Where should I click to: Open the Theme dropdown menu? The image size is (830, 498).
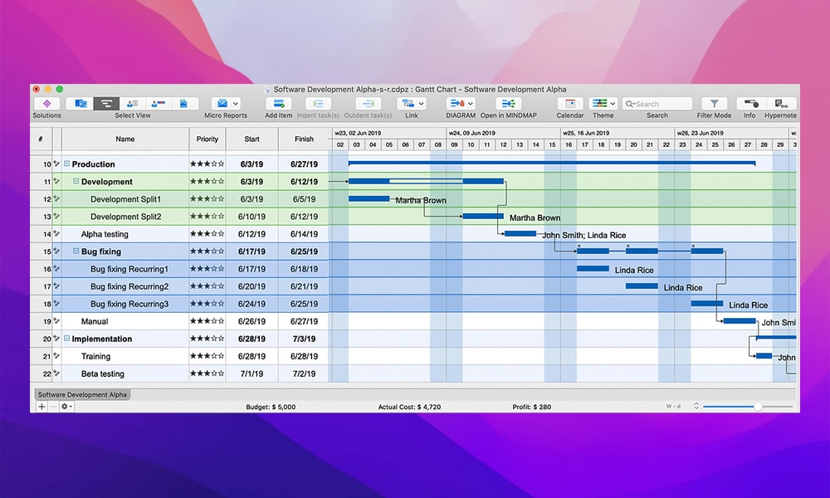(603, 104)
